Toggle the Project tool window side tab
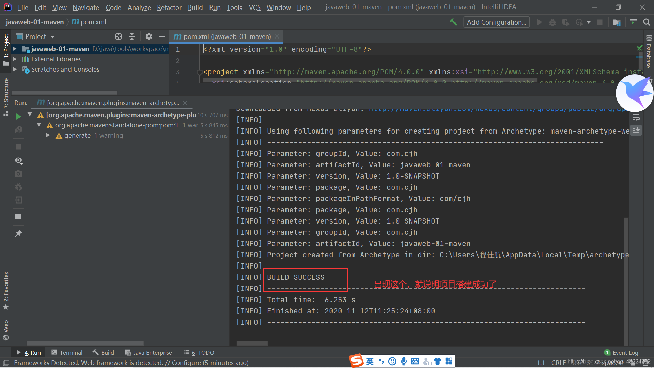 [x=6, y=50]
